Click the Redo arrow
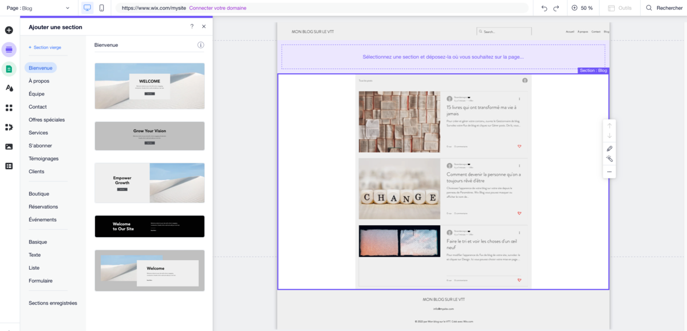687x331 pixels. point(556,8)
